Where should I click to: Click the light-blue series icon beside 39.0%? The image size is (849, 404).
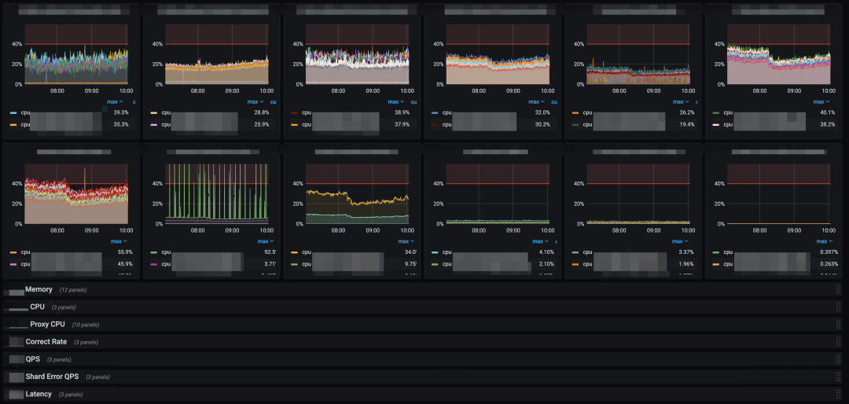13,113
